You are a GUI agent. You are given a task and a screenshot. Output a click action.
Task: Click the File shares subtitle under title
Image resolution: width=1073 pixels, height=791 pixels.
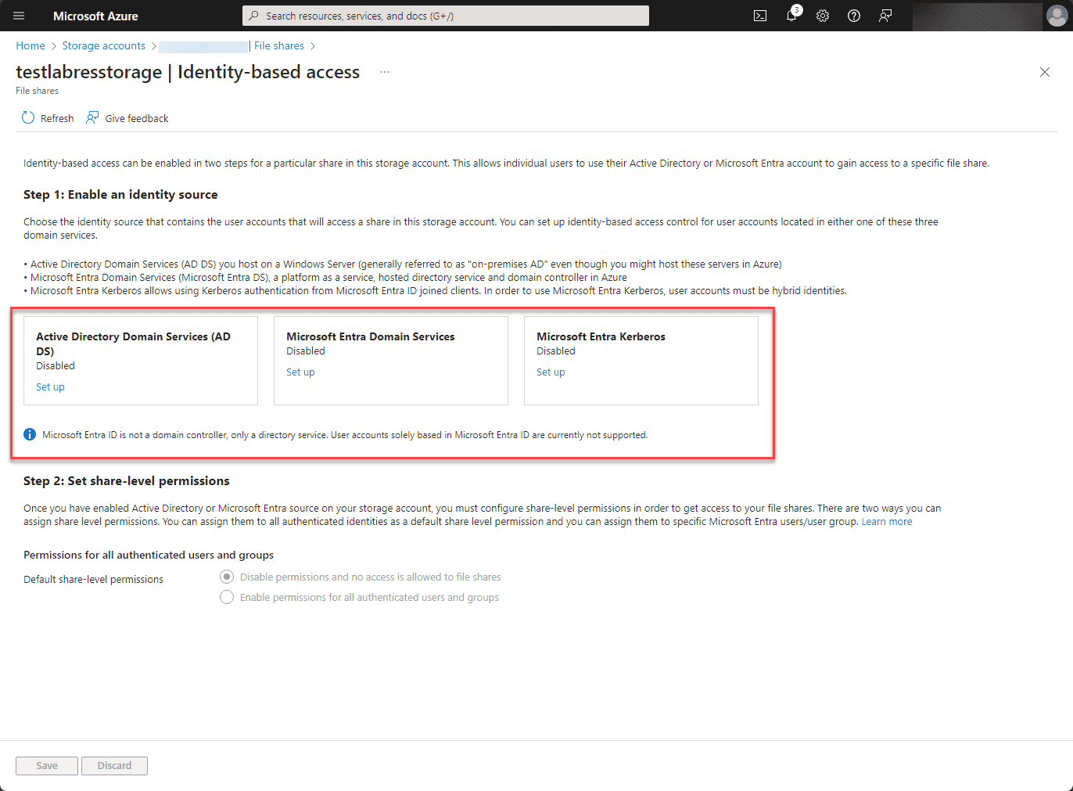37,91
